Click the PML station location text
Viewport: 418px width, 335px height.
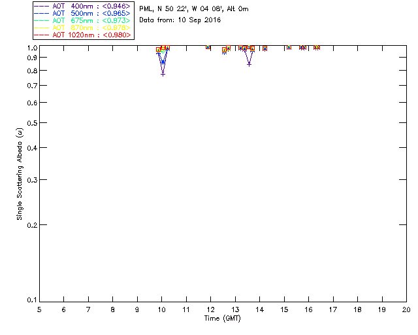click(x=194, y=9)
